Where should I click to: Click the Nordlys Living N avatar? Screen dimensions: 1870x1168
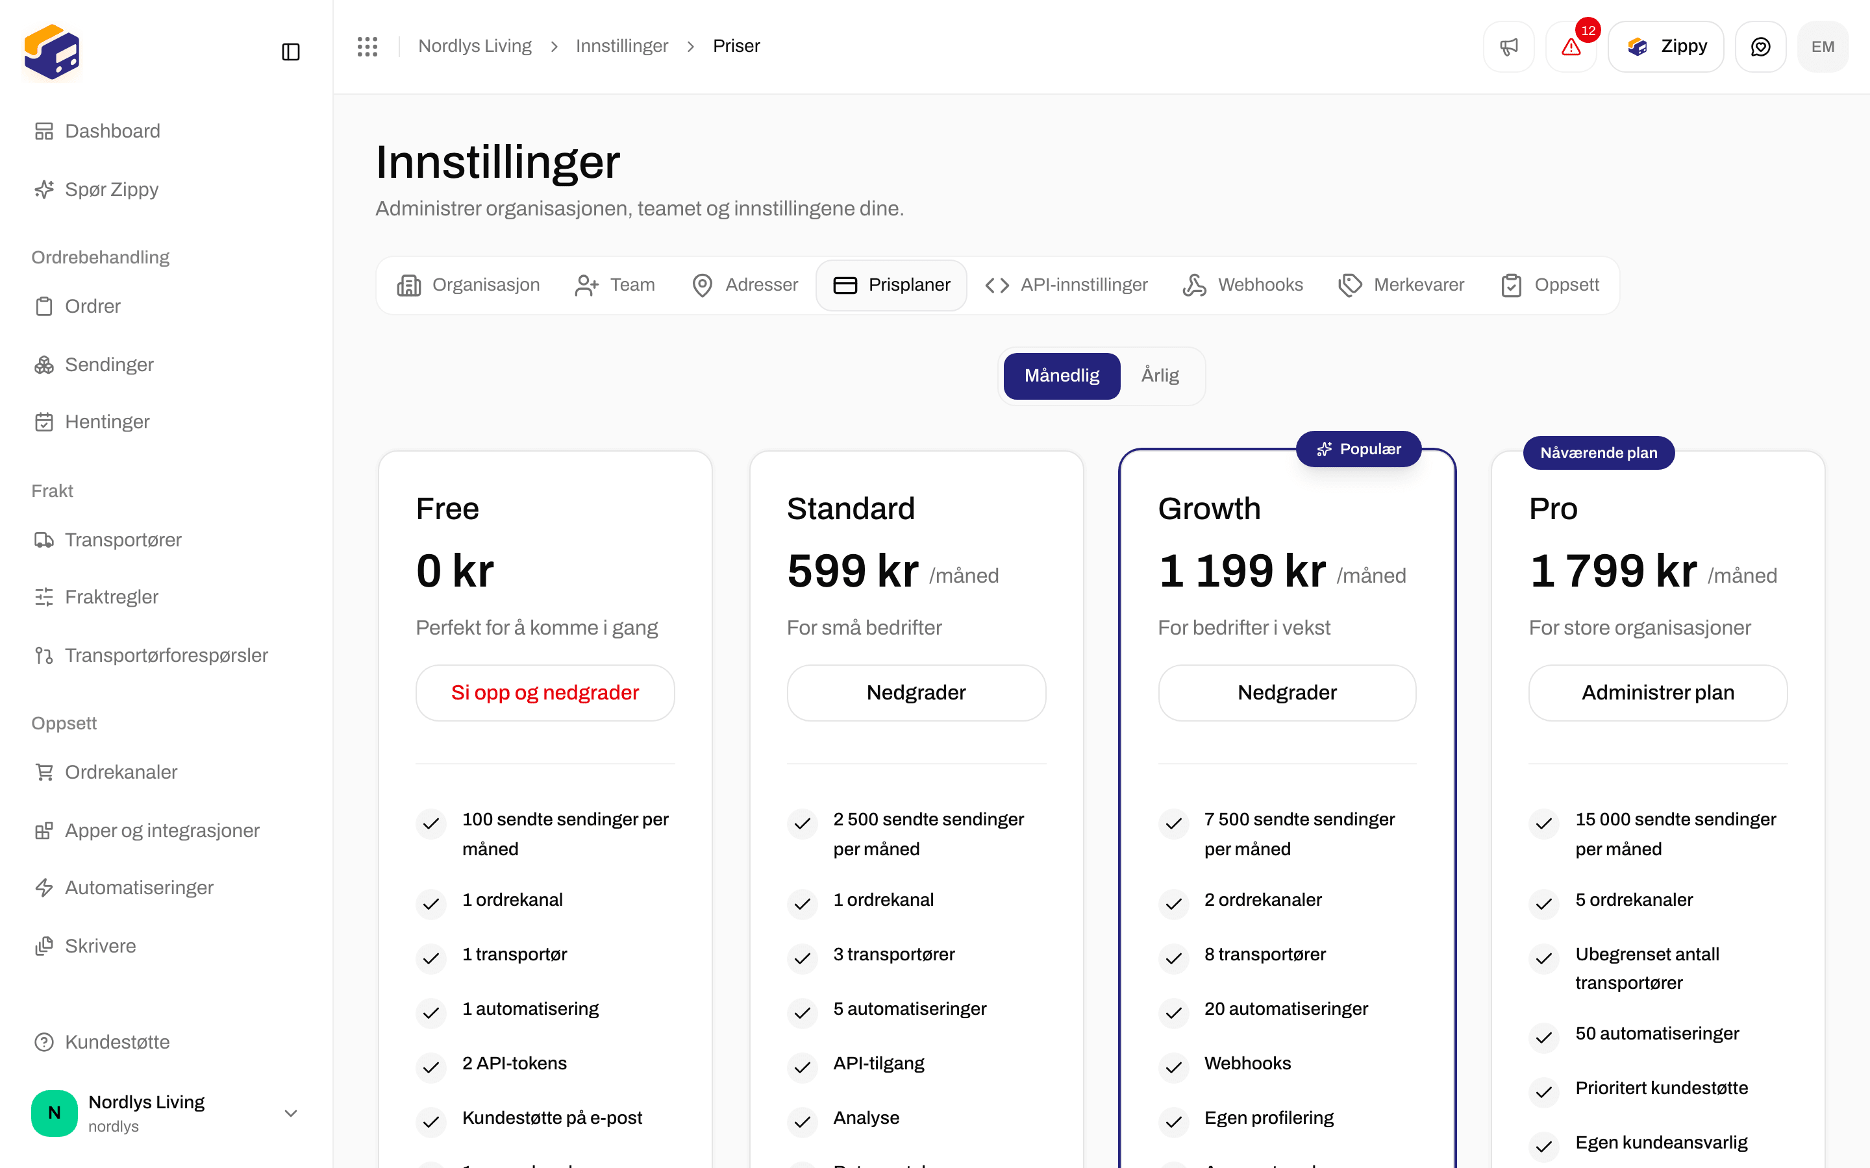54,1112
